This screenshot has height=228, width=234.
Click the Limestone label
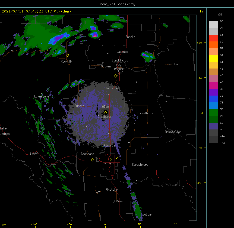pos(42,96)
